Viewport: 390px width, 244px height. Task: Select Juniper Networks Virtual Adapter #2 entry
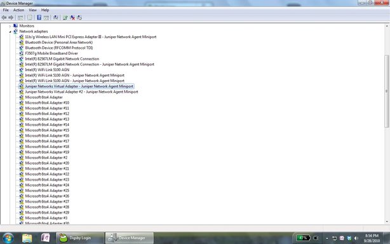81,91
